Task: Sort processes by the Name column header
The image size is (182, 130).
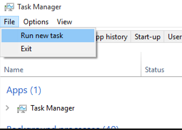Action: click(14, 70)
